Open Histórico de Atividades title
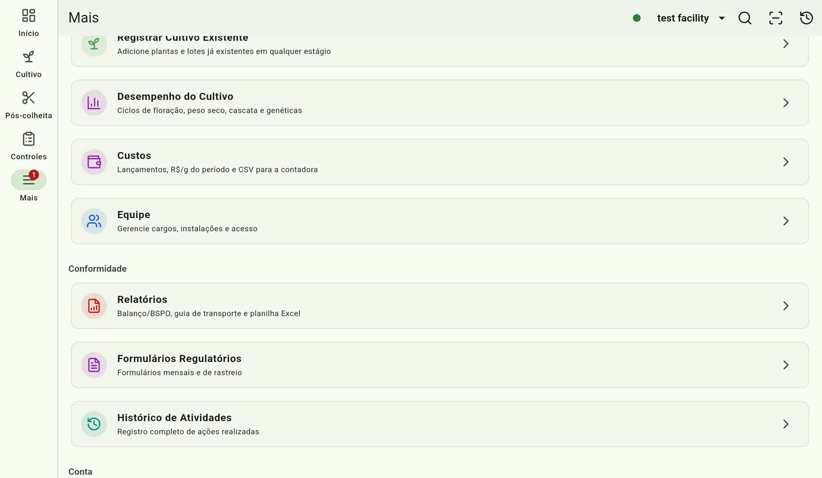 [x=174, y=418]
